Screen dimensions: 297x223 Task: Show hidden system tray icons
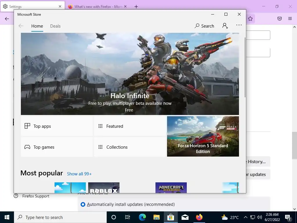pos(245,217)
